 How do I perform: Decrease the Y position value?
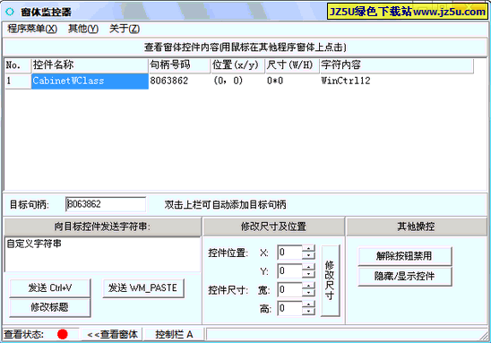[308, 274]
